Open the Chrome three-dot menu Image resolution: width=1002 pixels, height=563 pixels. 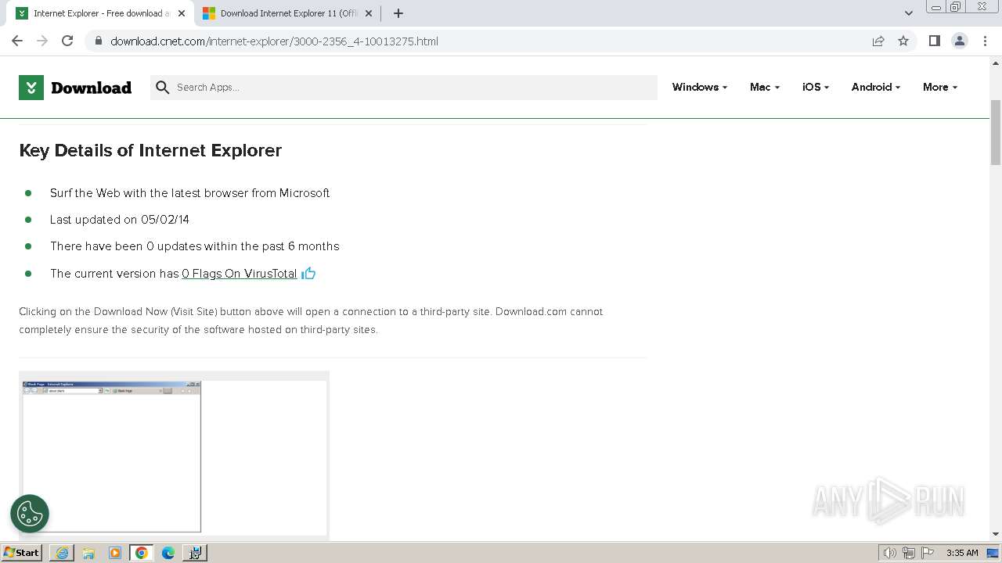pos(985,41)
